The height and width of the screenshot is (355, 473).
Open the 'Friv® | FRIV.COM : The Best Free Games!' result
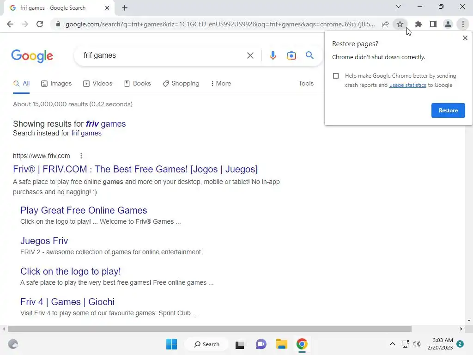(x=135, y=169)
